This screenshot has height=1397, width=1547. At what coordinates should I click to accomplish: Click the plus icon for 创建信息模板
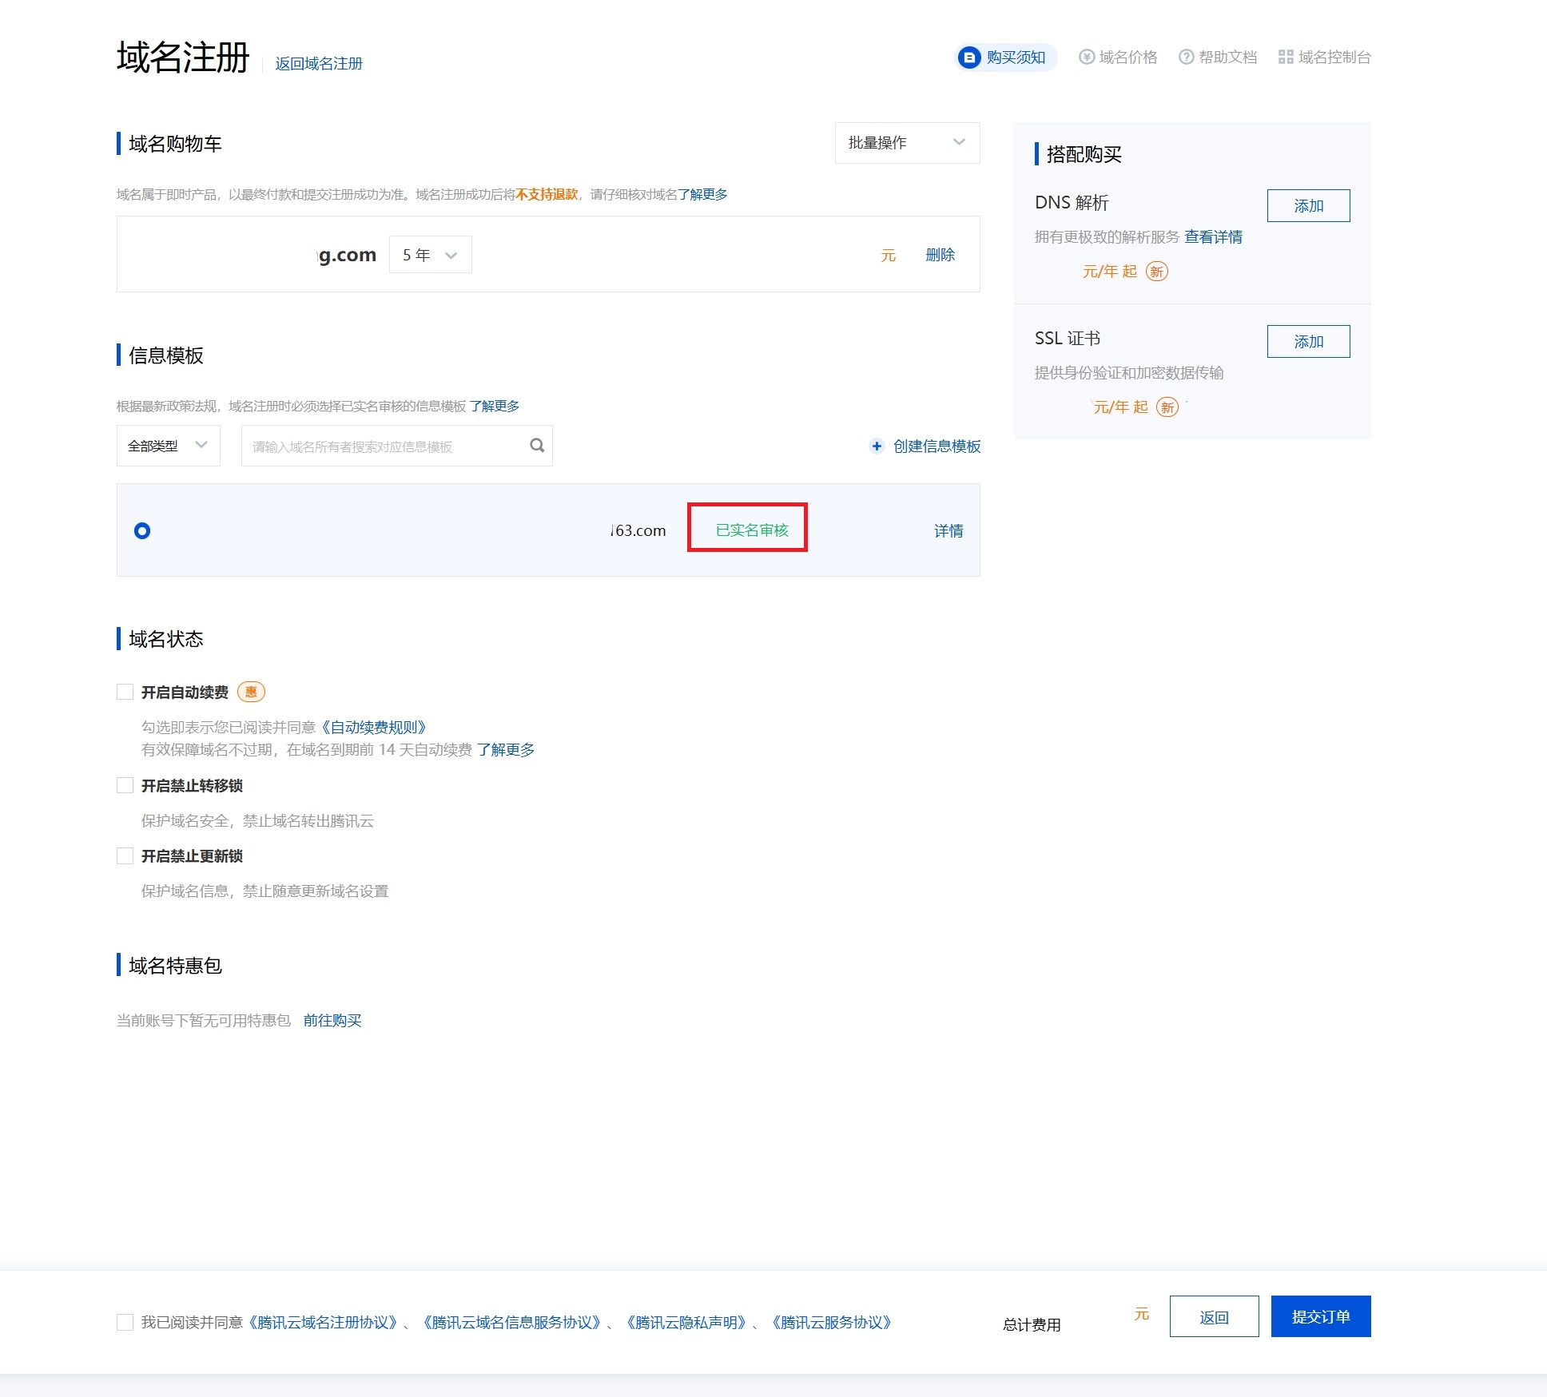(877, 446)
